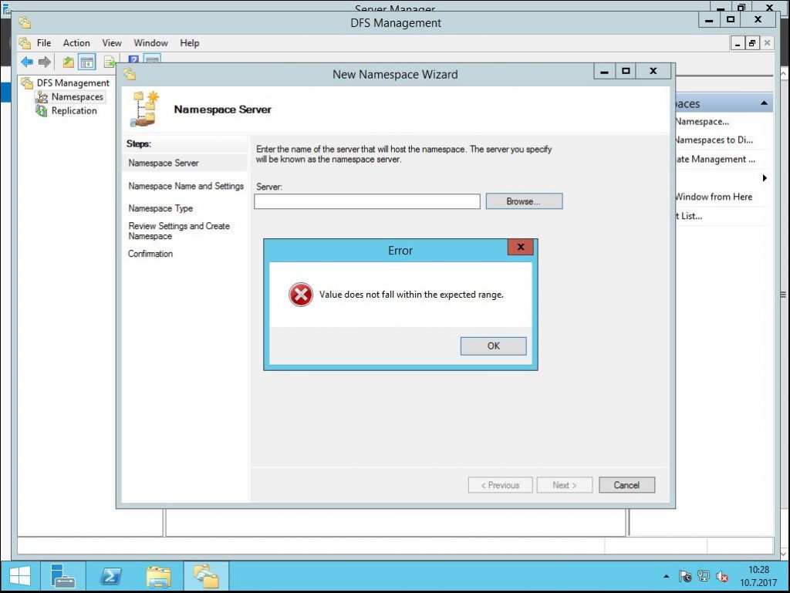Viewport: 790px width, 593px height.
Task: Select the DFS Management root tree item
Action: click(x=73, y=83)
